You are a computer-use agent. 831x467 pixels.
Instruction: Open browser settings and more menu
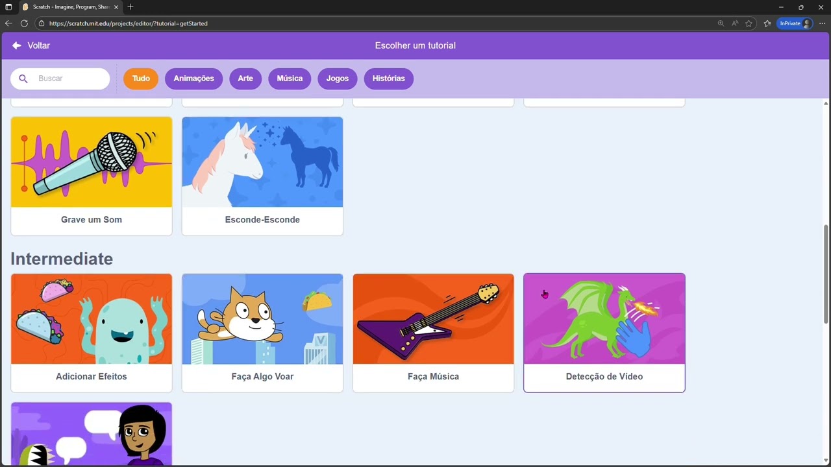point(822,23)
